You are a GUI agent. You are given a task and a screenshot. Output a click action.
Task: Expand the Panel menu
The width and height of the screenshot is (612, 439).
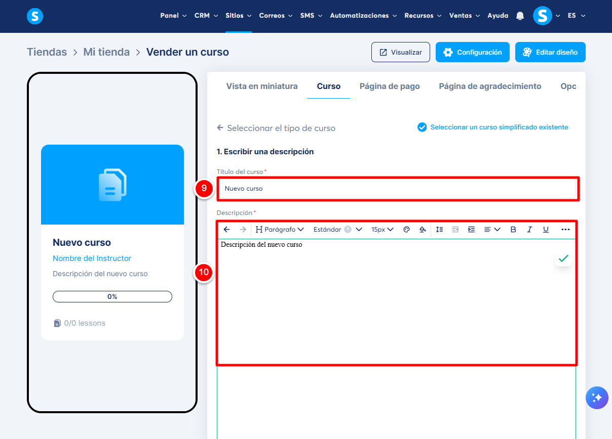click(x=173, y=16)
